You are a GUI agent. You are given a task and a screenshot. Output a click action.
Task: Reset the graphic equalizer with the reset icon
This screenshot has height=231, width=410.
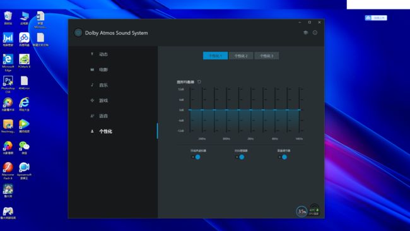(x=199, y=81)
